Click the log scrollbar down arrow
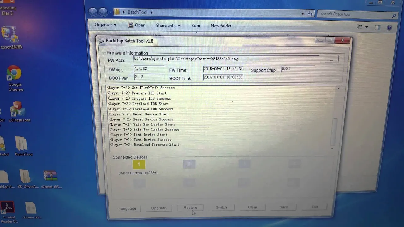Image resolution: width=404 pixels, height=227 pixels. [x=332, y=148]
